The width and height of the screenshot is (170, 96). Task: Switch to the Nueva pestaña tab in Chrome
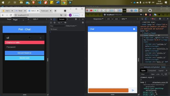coord(46,11)
